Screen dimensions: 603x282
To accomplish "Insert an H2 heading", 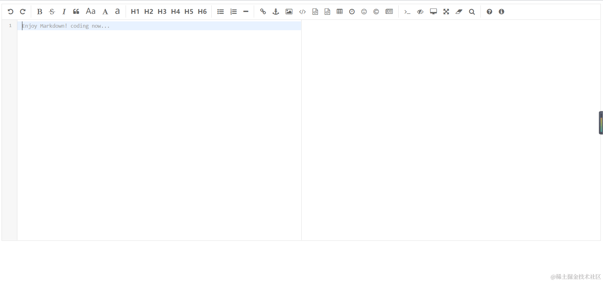I will (x=149, y=12).
